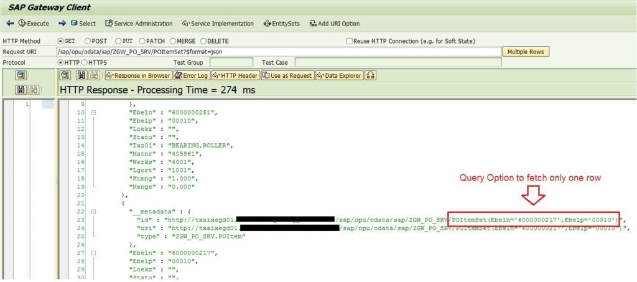Select the DELETE HTTP method
The image size is (637, 282).
pyautogui.click(x=203, y=41)
